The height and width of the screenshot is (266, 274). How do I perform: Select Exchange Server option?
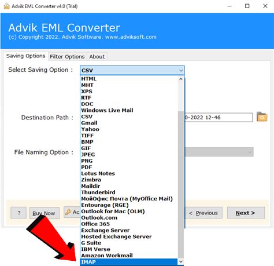(129, 230)
